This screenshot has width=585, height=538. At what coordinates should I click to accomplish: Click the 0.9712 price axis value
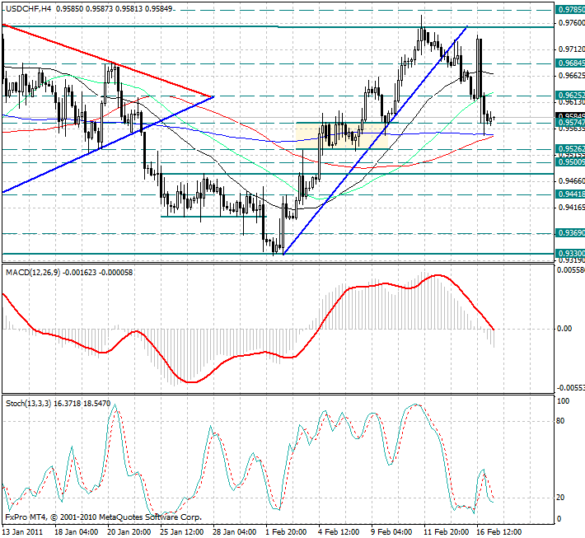(x=571, y=49)
